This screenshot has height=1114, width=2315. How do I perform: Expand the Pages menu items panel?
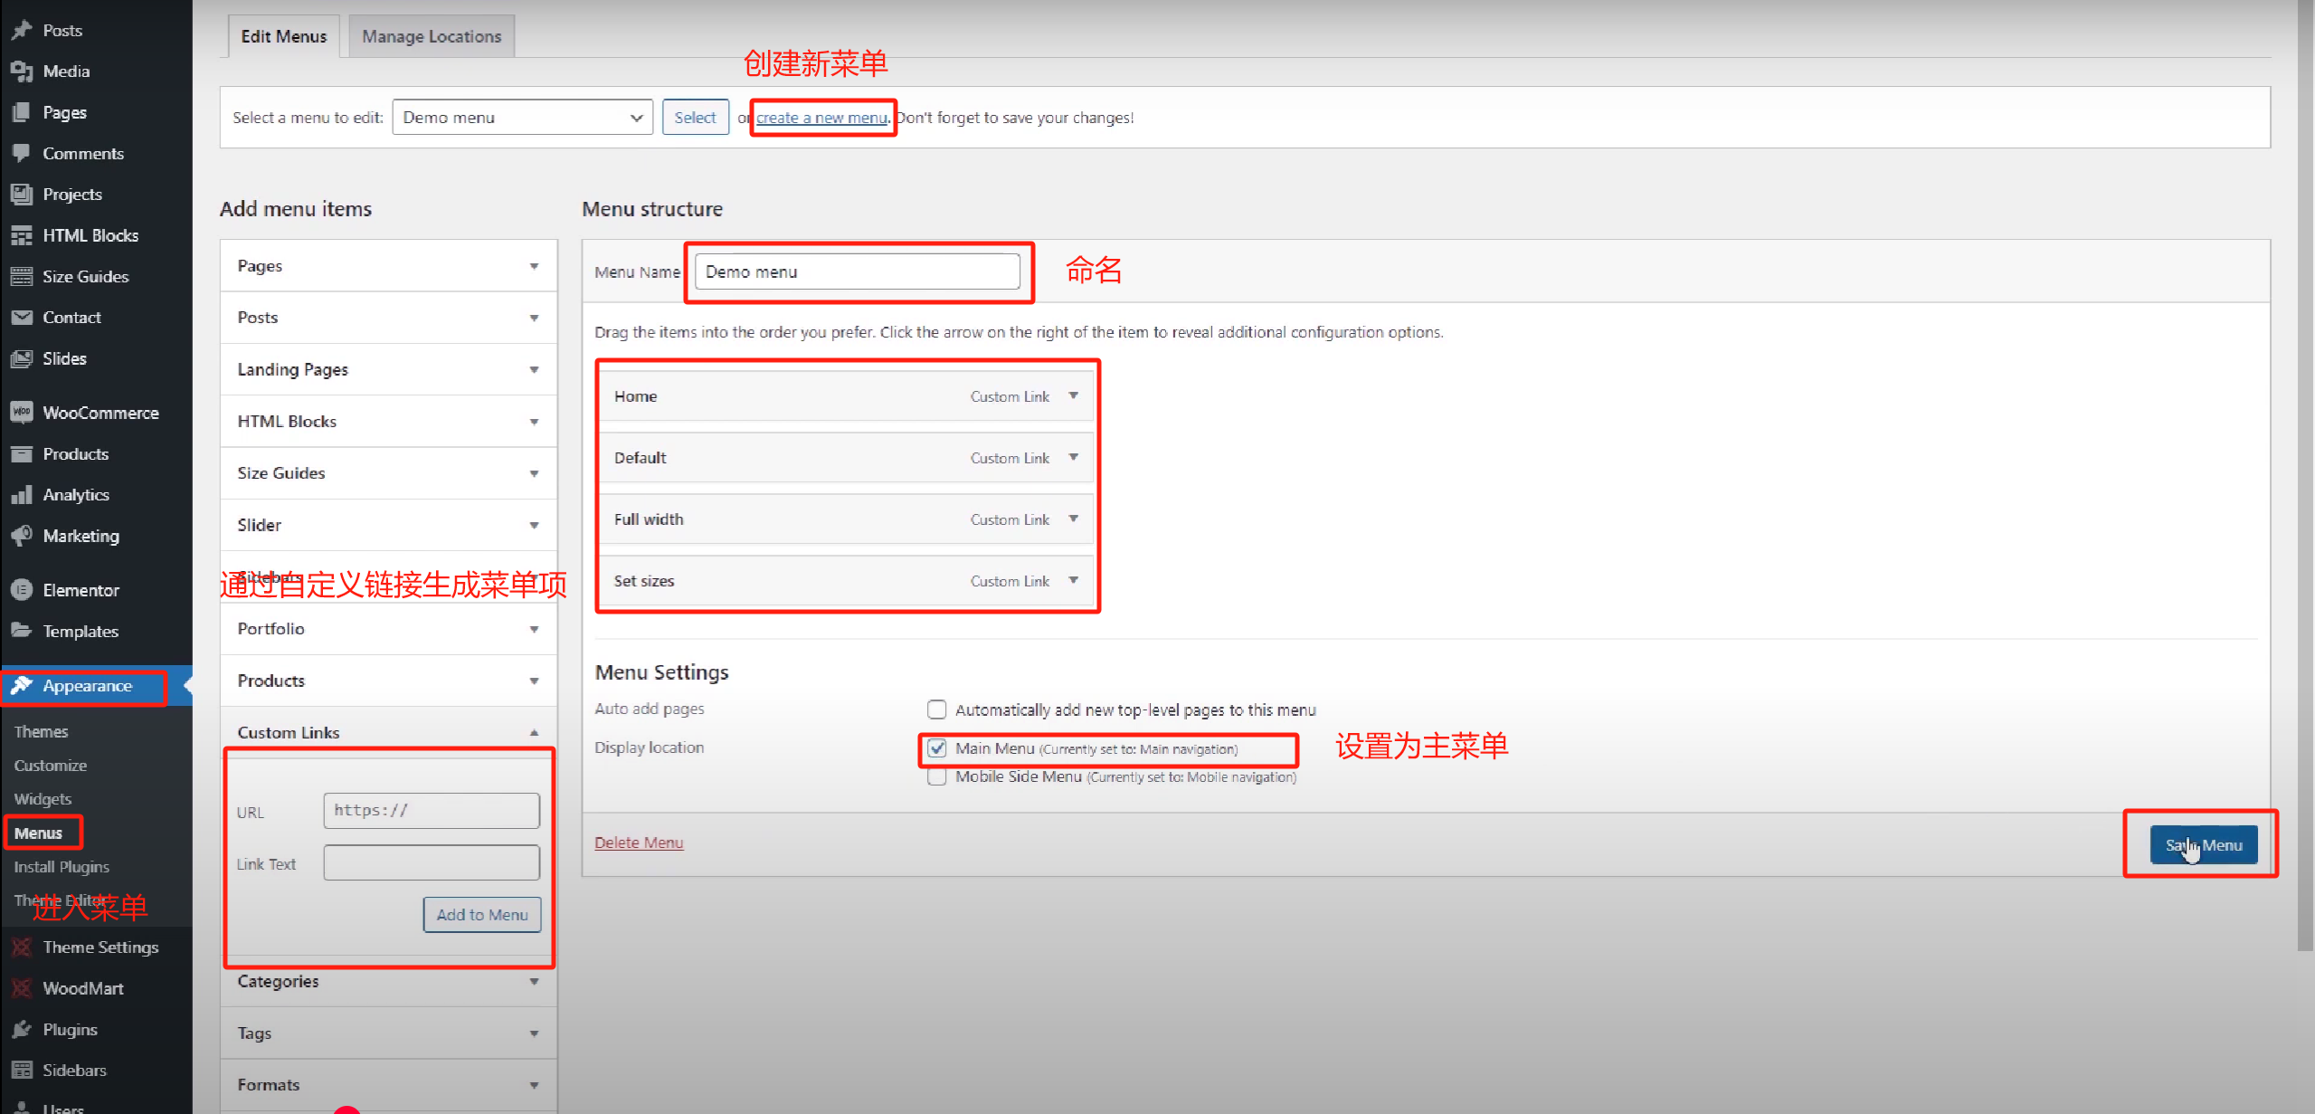click(534, 265)
